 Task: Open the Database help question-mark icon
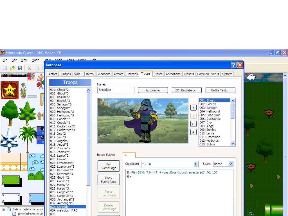(233, 65)
